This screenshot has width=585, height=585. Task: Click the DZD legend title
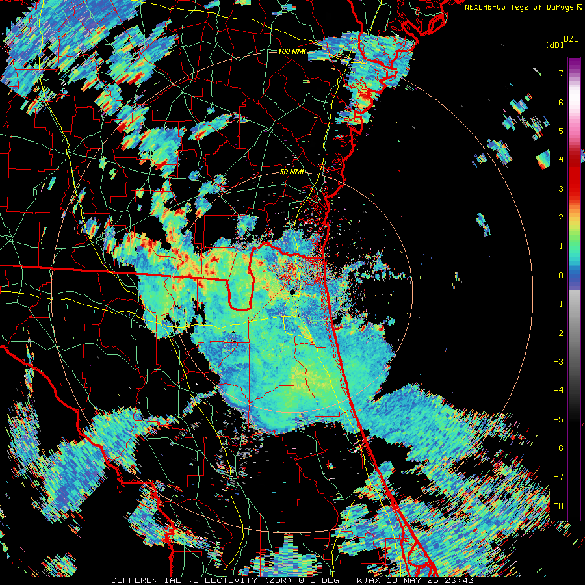[x=571, y=39]
